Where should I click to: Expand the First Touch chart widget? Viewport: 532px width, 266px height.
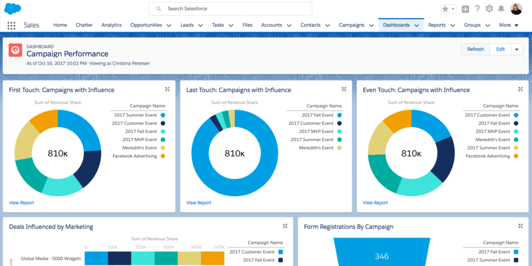pos(167,89)
